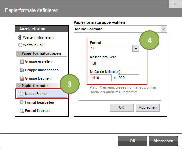Screen dimensions: 182x149
Task: Click the Format löschen icon
Action: tap(22, 111)
